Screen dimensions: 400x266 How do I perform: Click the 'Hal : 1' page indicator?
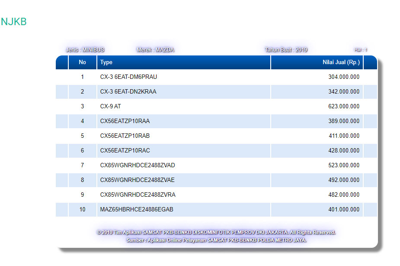[x=361, y=50]
